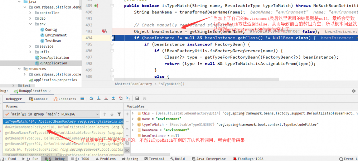The height and width of the screenshot is (161, 358).
Task: Click the frames filter funnel icon
Action: point(119,114)
